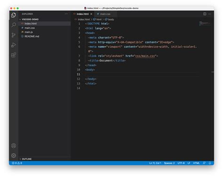This screenshot has width=223, height=177.
Task: Click the feedback icon in status bar
Action: coord(204,163)
